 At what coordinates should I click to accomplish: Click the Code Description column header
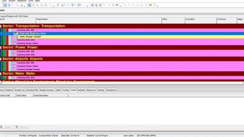point(51,96)
